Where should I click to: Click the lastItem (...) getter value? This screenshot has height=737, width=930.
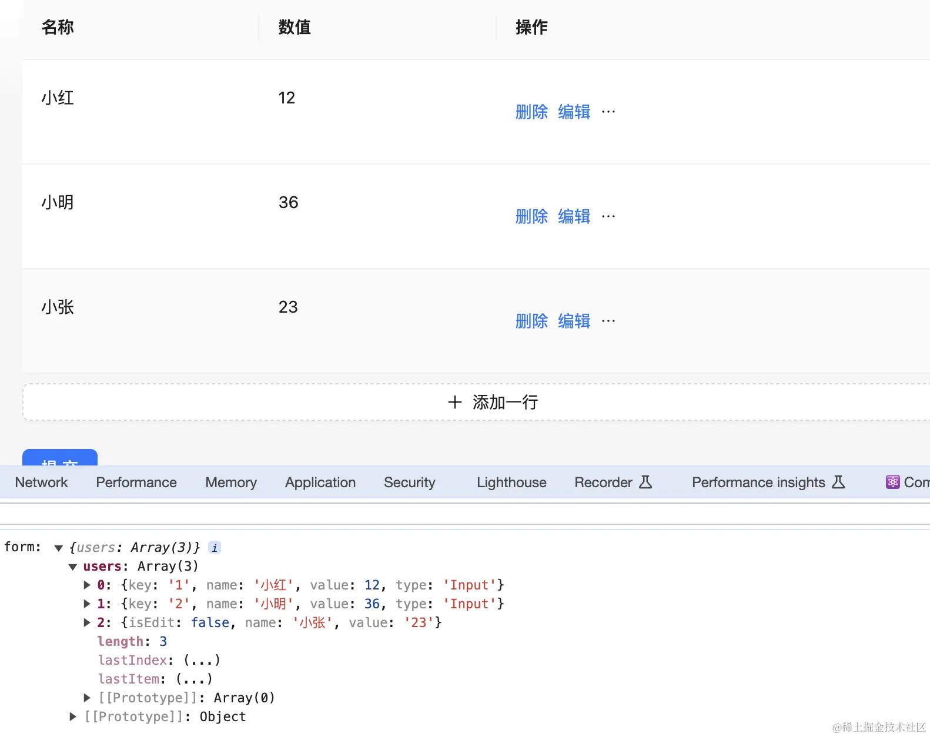coord(194,679)
